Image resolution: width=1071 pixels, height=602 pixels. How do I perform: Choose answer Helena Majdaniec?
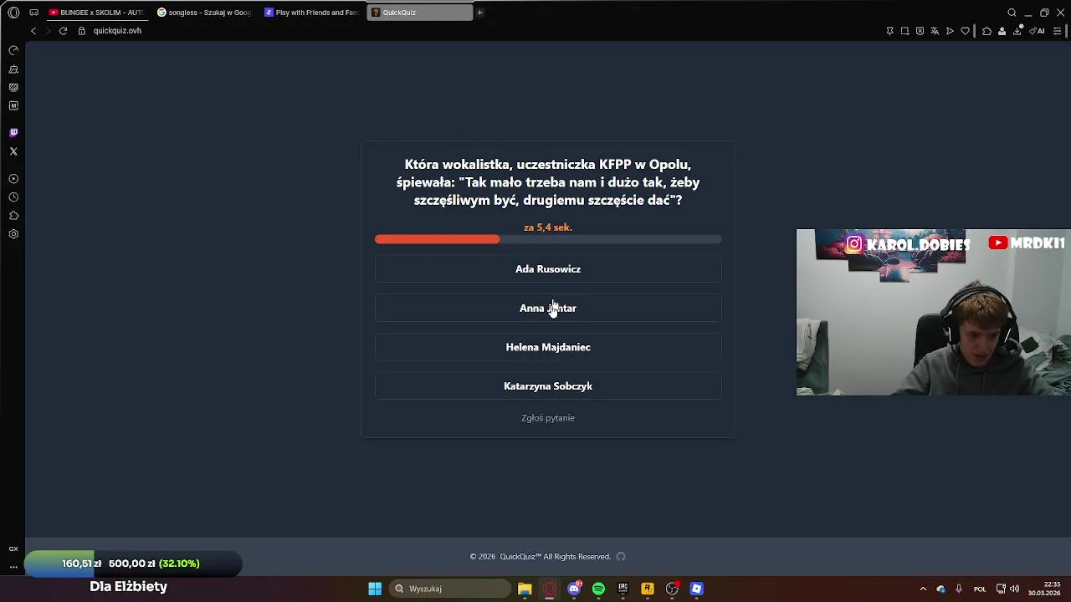(548, 347)
